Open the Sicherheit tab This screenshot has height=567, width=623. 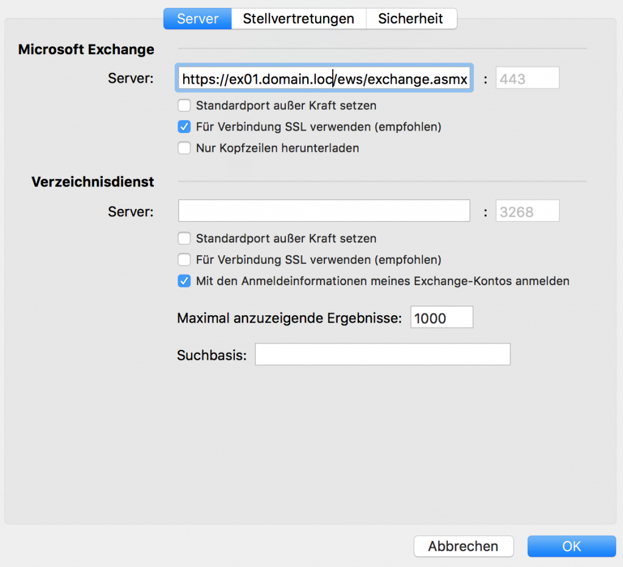tap(411, 19)
